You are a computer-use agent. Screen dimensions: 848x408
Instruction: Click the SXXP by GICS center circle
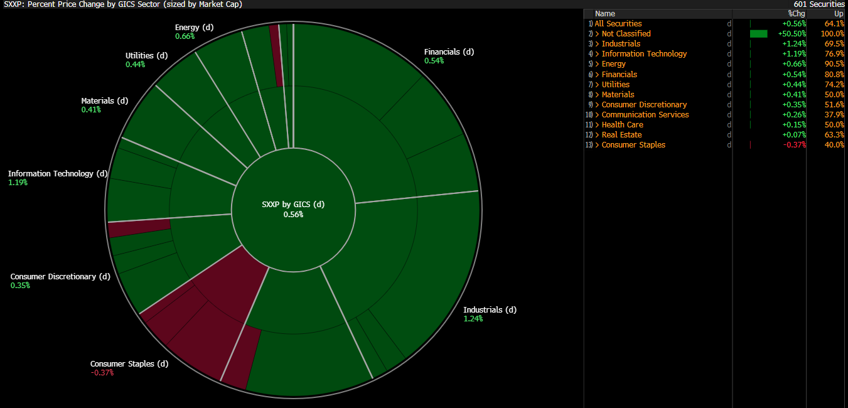tap(293, 209)
